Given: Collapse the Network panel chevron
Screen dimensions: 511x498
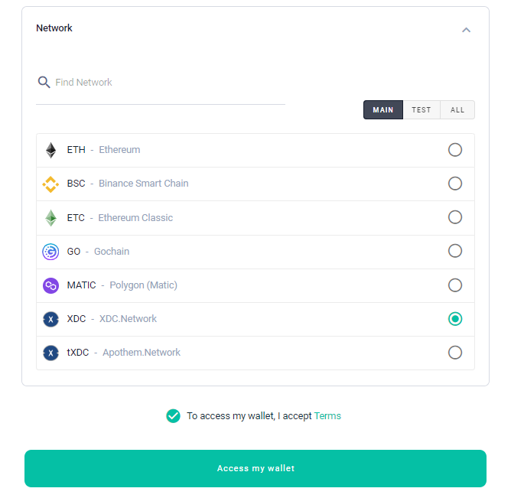Looking at the screenshot, I should tap(466, 30).
